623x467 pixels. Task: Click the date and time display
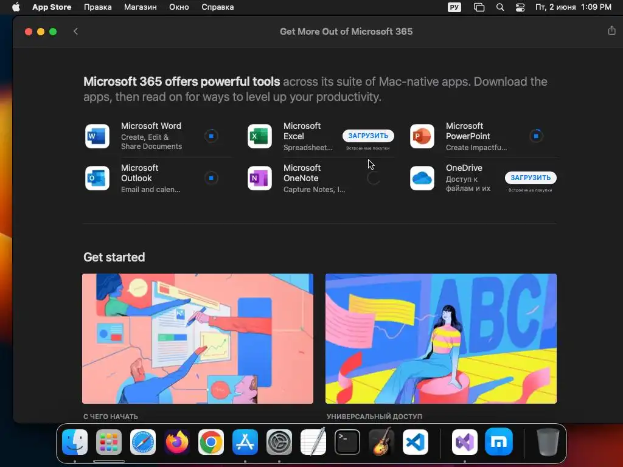click(573, 7)
